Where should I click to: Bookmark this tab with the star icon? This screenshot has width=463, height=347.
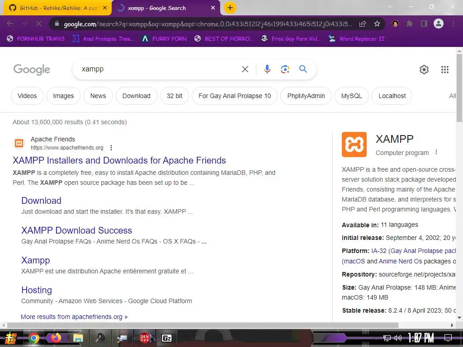pos(377,23)
